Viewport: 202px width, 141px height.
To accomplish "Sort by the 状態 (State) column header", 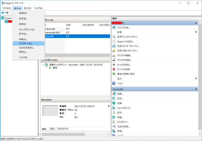I will click(x=73, y=25).
